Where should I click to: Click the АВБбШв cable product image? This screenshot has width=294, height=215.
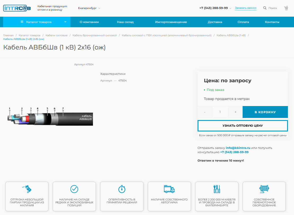tap(50, 116)
